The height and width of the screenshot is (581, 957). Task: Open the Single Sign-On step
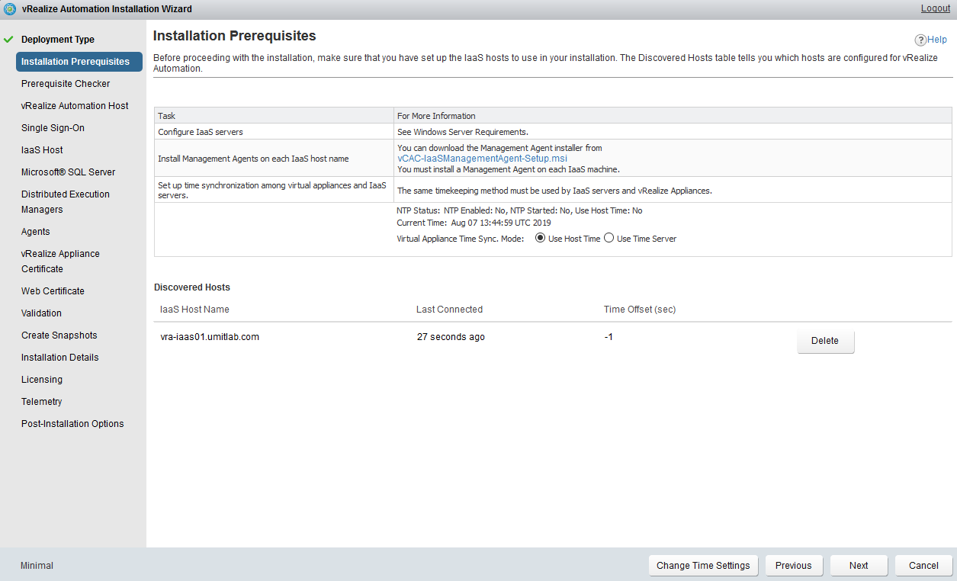coord(53,128)
